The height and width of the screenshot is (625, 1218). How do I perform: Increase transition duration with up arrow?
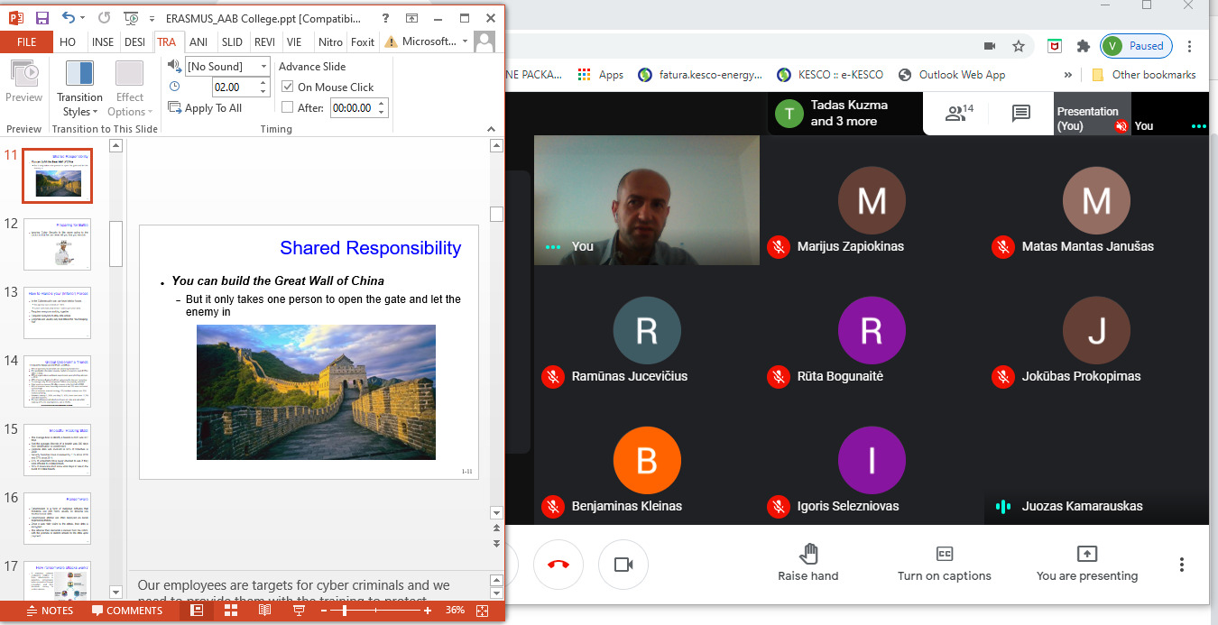[263, 83]
